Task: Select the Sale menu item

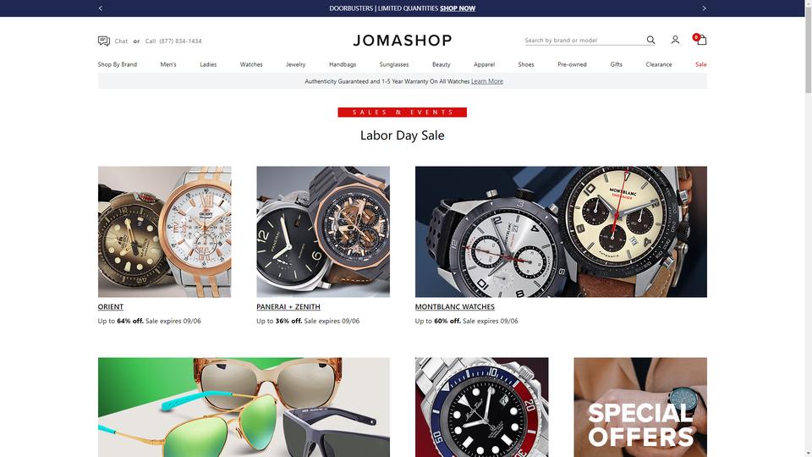Action: [x=700, y=65]
